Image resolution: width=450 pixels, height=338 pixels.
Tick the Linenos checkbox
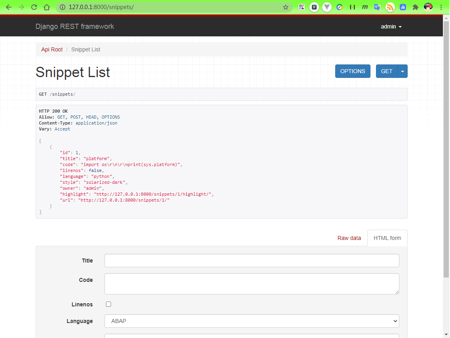(108, 304)
